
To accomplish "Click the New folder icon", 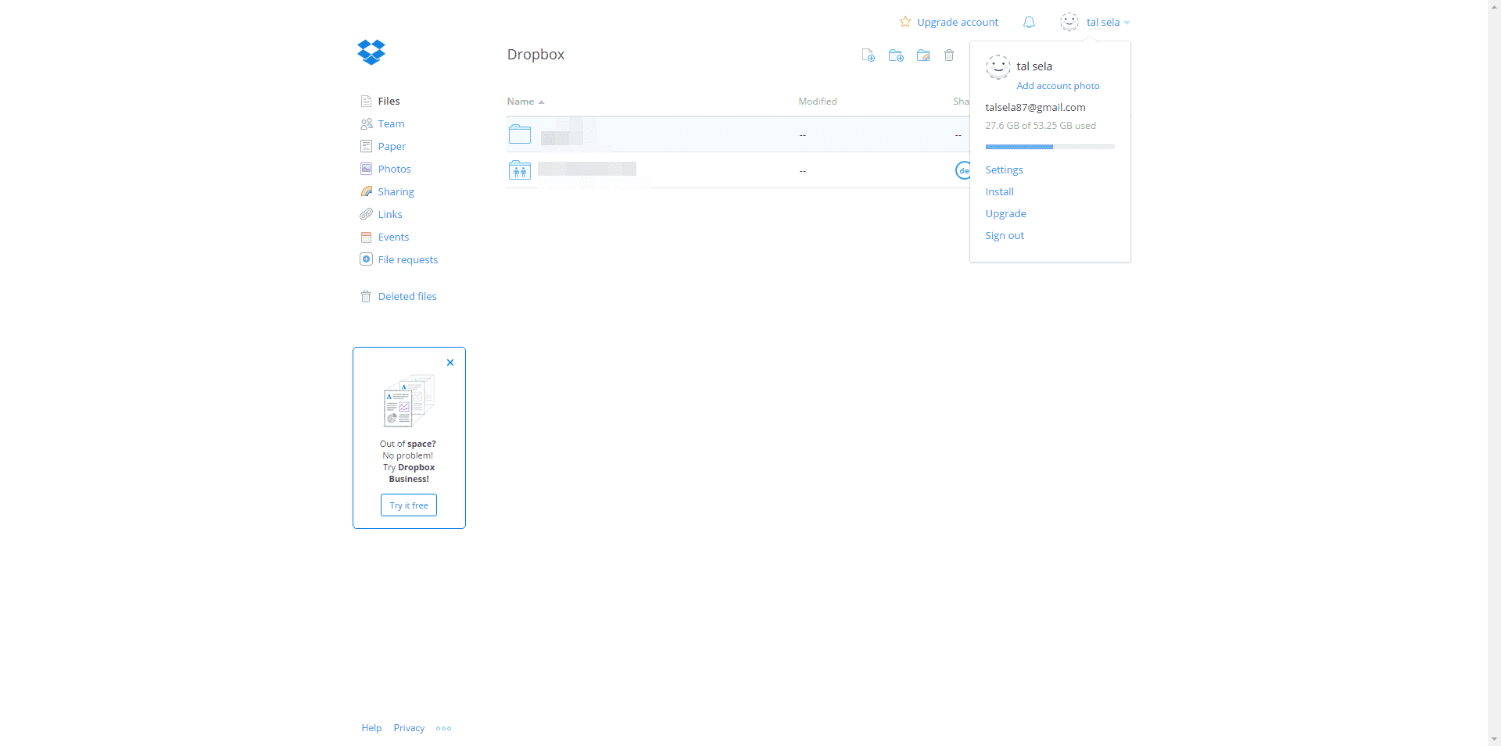I will (x=896, y=55).
